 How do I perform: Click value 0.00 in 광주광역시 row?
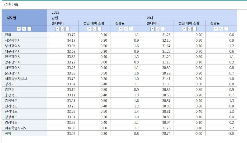click(104, 62)
